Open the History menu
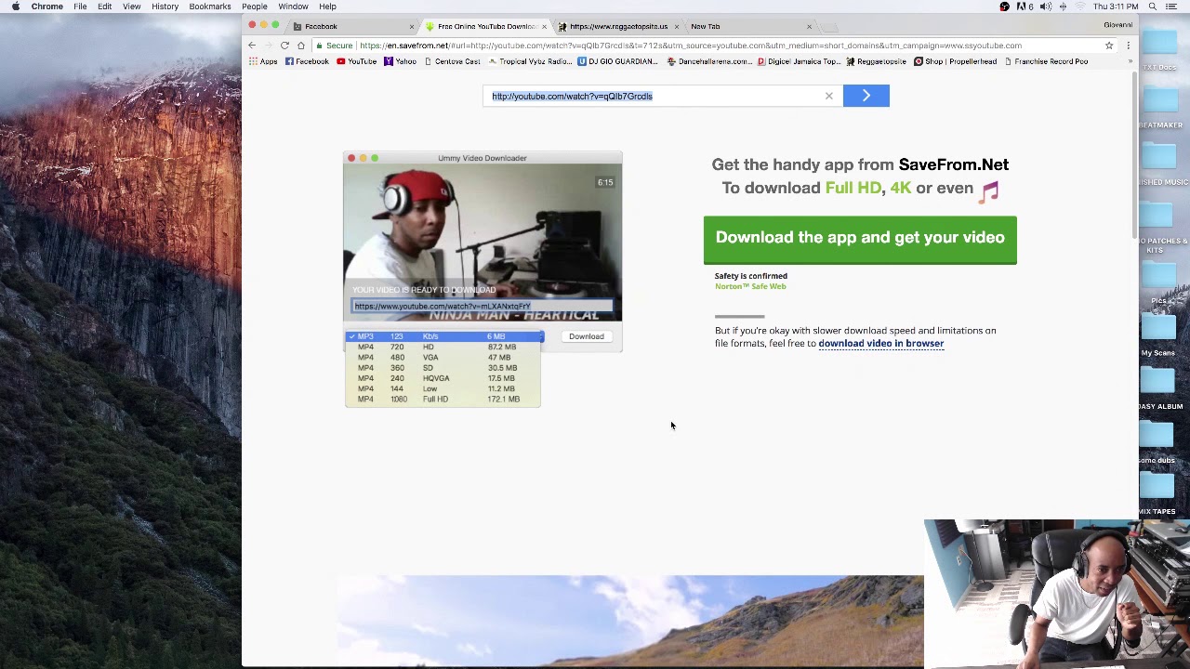 tap(165, 7)
